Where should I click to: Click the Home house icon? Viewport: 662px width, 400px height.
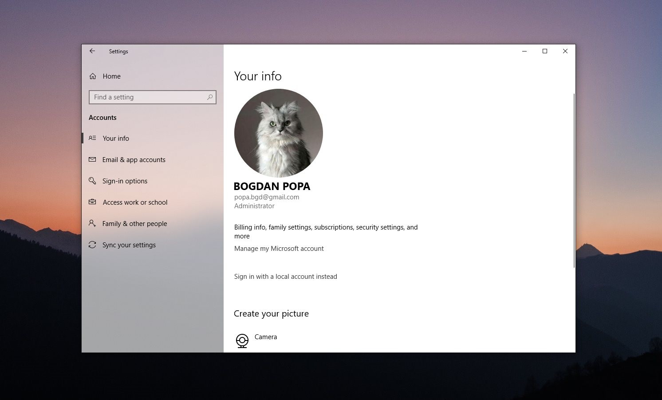(x=93, y=76)
